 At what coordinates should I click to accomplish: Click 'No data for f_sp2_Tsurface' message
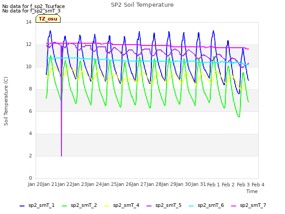point(33,6)
